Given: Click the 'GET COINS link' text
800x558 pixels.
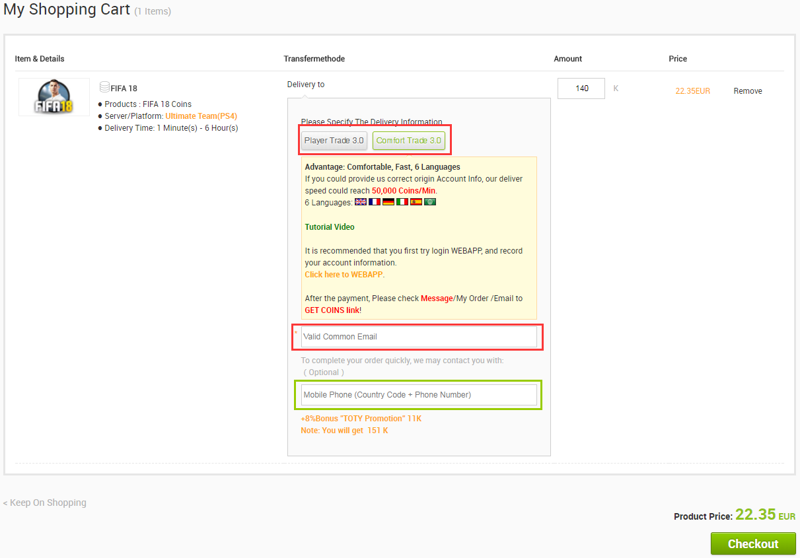Looking at the screenshot, I should [x=332, y=310].
